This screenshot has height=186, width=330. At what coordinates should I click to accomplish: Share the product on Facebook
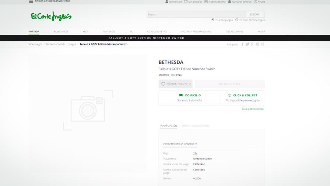[242, 44]
